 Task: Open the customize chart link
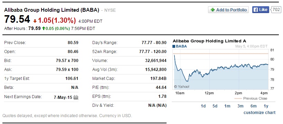tap(260, 113)
